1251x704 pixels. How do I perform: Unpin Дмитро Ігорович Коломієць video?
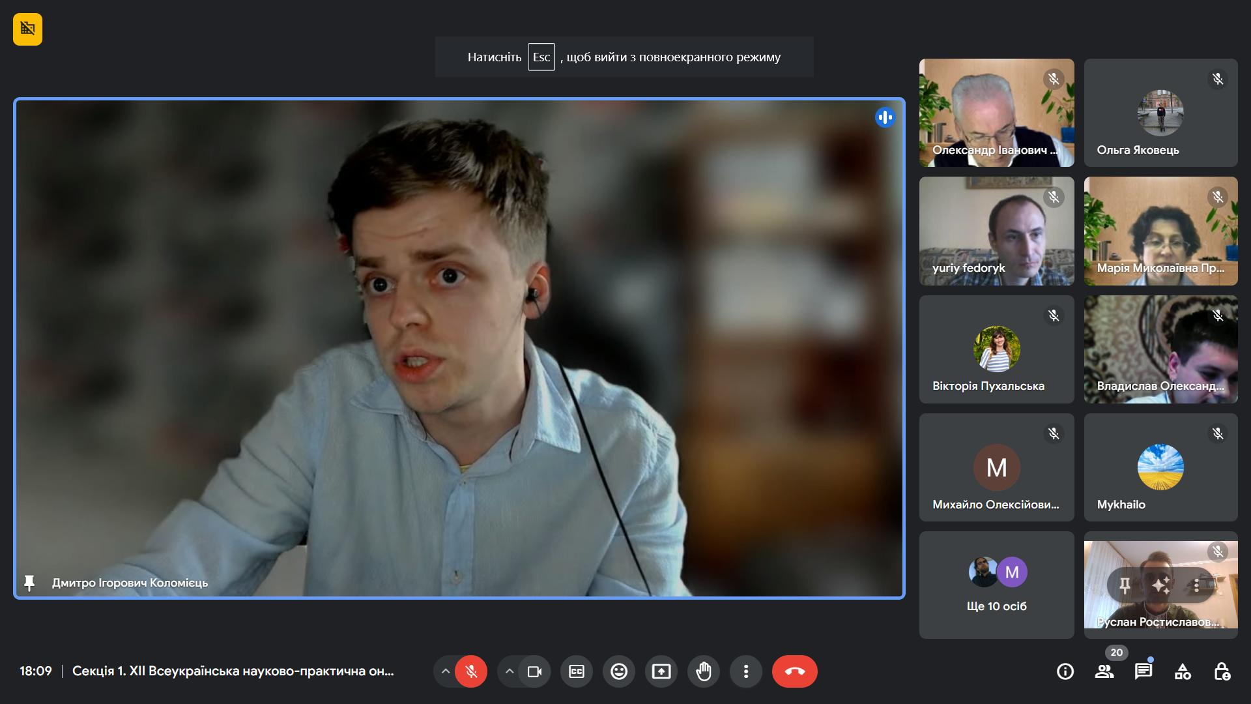29,582
